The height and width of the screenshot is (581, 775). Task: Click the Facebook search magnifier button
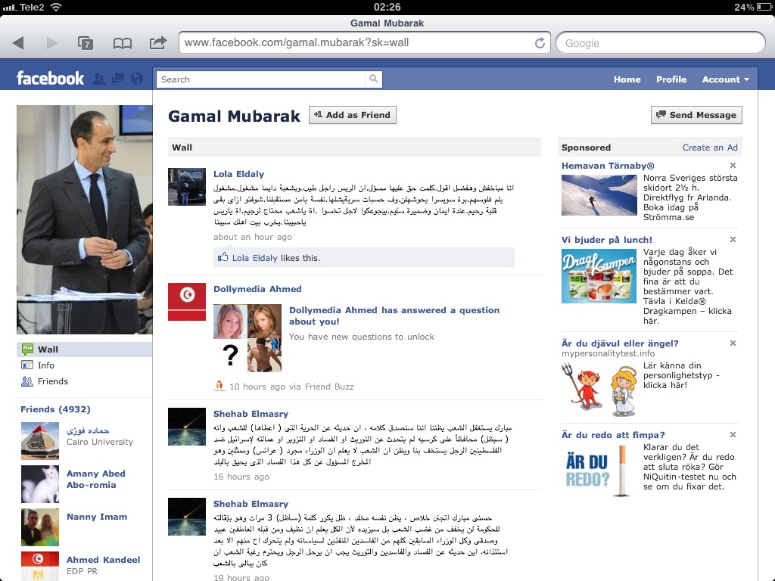point(374,79)
